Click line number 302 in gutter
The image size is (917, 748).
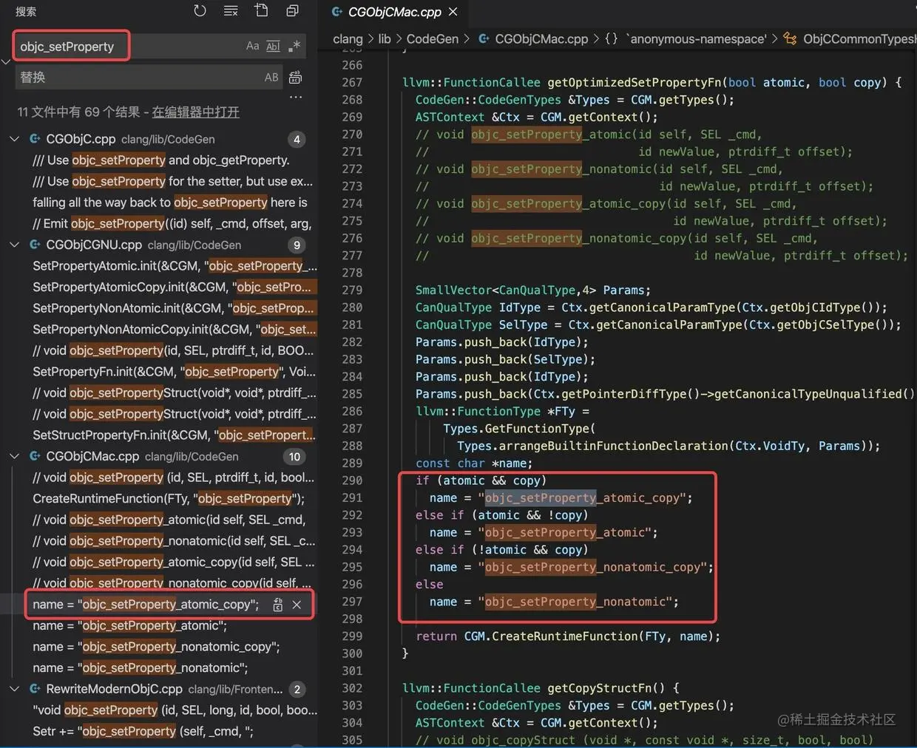[352, 688]
